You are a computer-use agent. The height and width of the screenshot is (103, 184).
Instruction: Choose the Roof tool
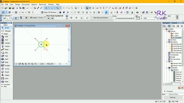6,59
